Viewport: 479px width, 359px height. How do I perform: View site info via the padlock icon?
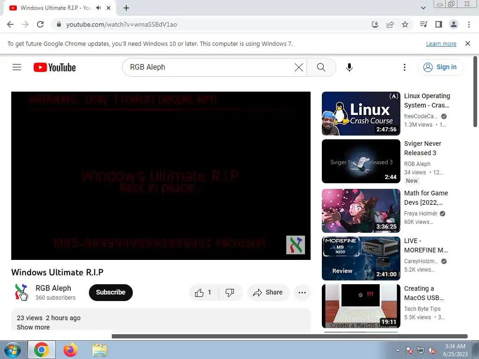click(59, 24)
